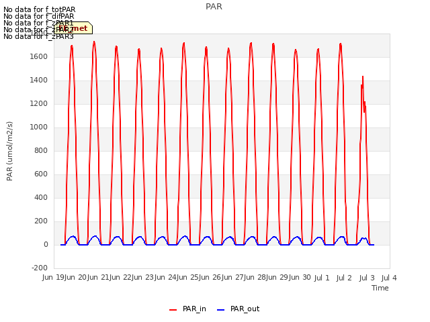Click the y-axis tick value 200
Image resolution: width=430 pixels, height=322 pixels.
click(x=41, y=221)
